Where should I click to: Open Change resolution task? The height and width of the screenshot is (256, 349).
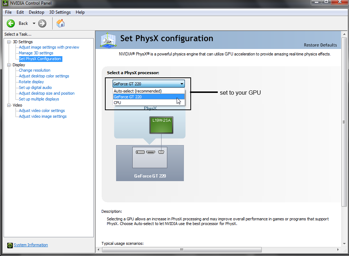(x=35, y=70)
